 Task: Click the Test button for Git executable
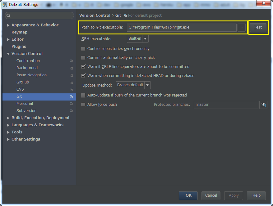click(258, 27)
